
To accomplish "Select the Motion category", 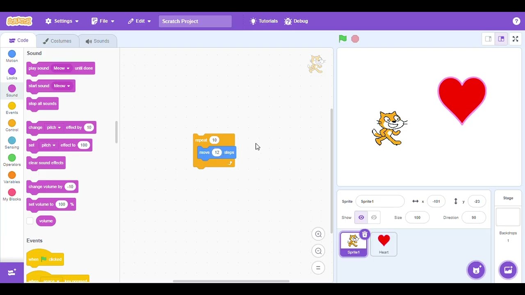I will pos(12,57).
